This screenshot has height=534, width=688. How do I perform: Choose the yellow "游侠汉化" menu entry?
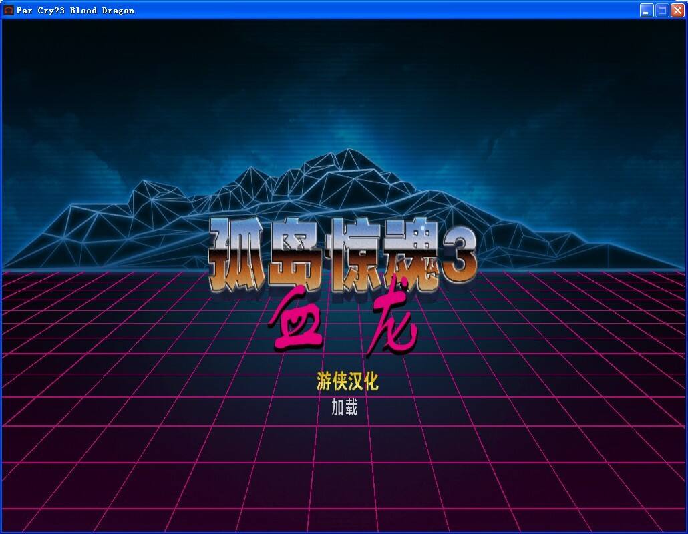347,382
